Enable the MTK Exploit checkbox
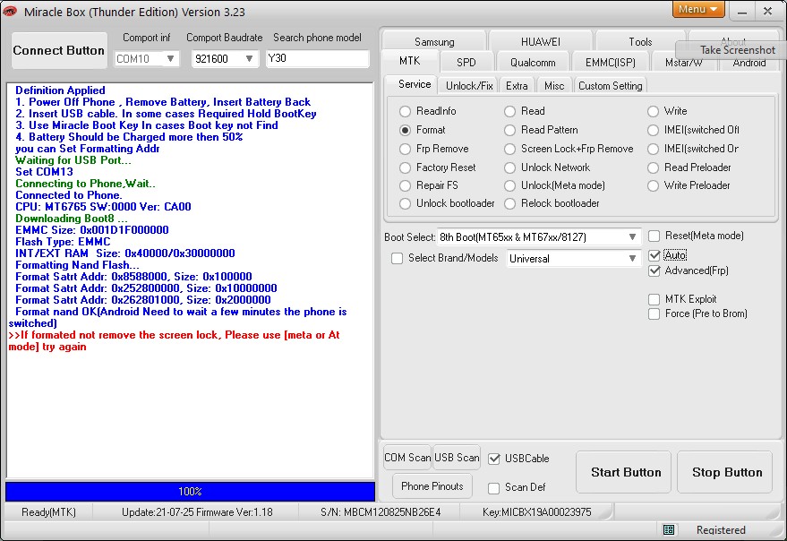787x541 pixels. (x=654, y=299)
